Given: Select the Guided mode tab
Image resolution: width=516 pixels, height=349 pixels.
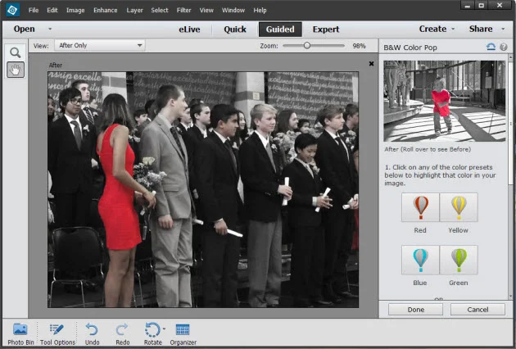Looking at the screenshot, I should tap(280, 29).
